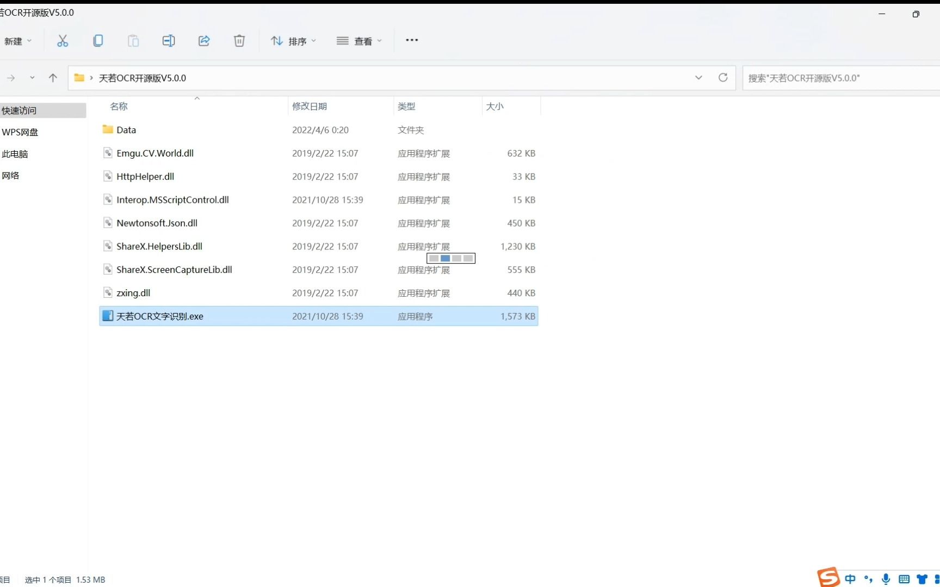Click the 应用程序 type cell

[415, 316]
